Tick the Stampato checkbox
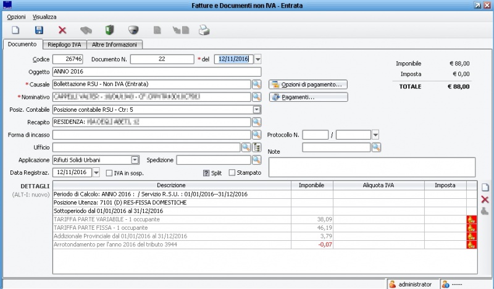Screen dimensions: 494x289 click(x=232, y=173)
